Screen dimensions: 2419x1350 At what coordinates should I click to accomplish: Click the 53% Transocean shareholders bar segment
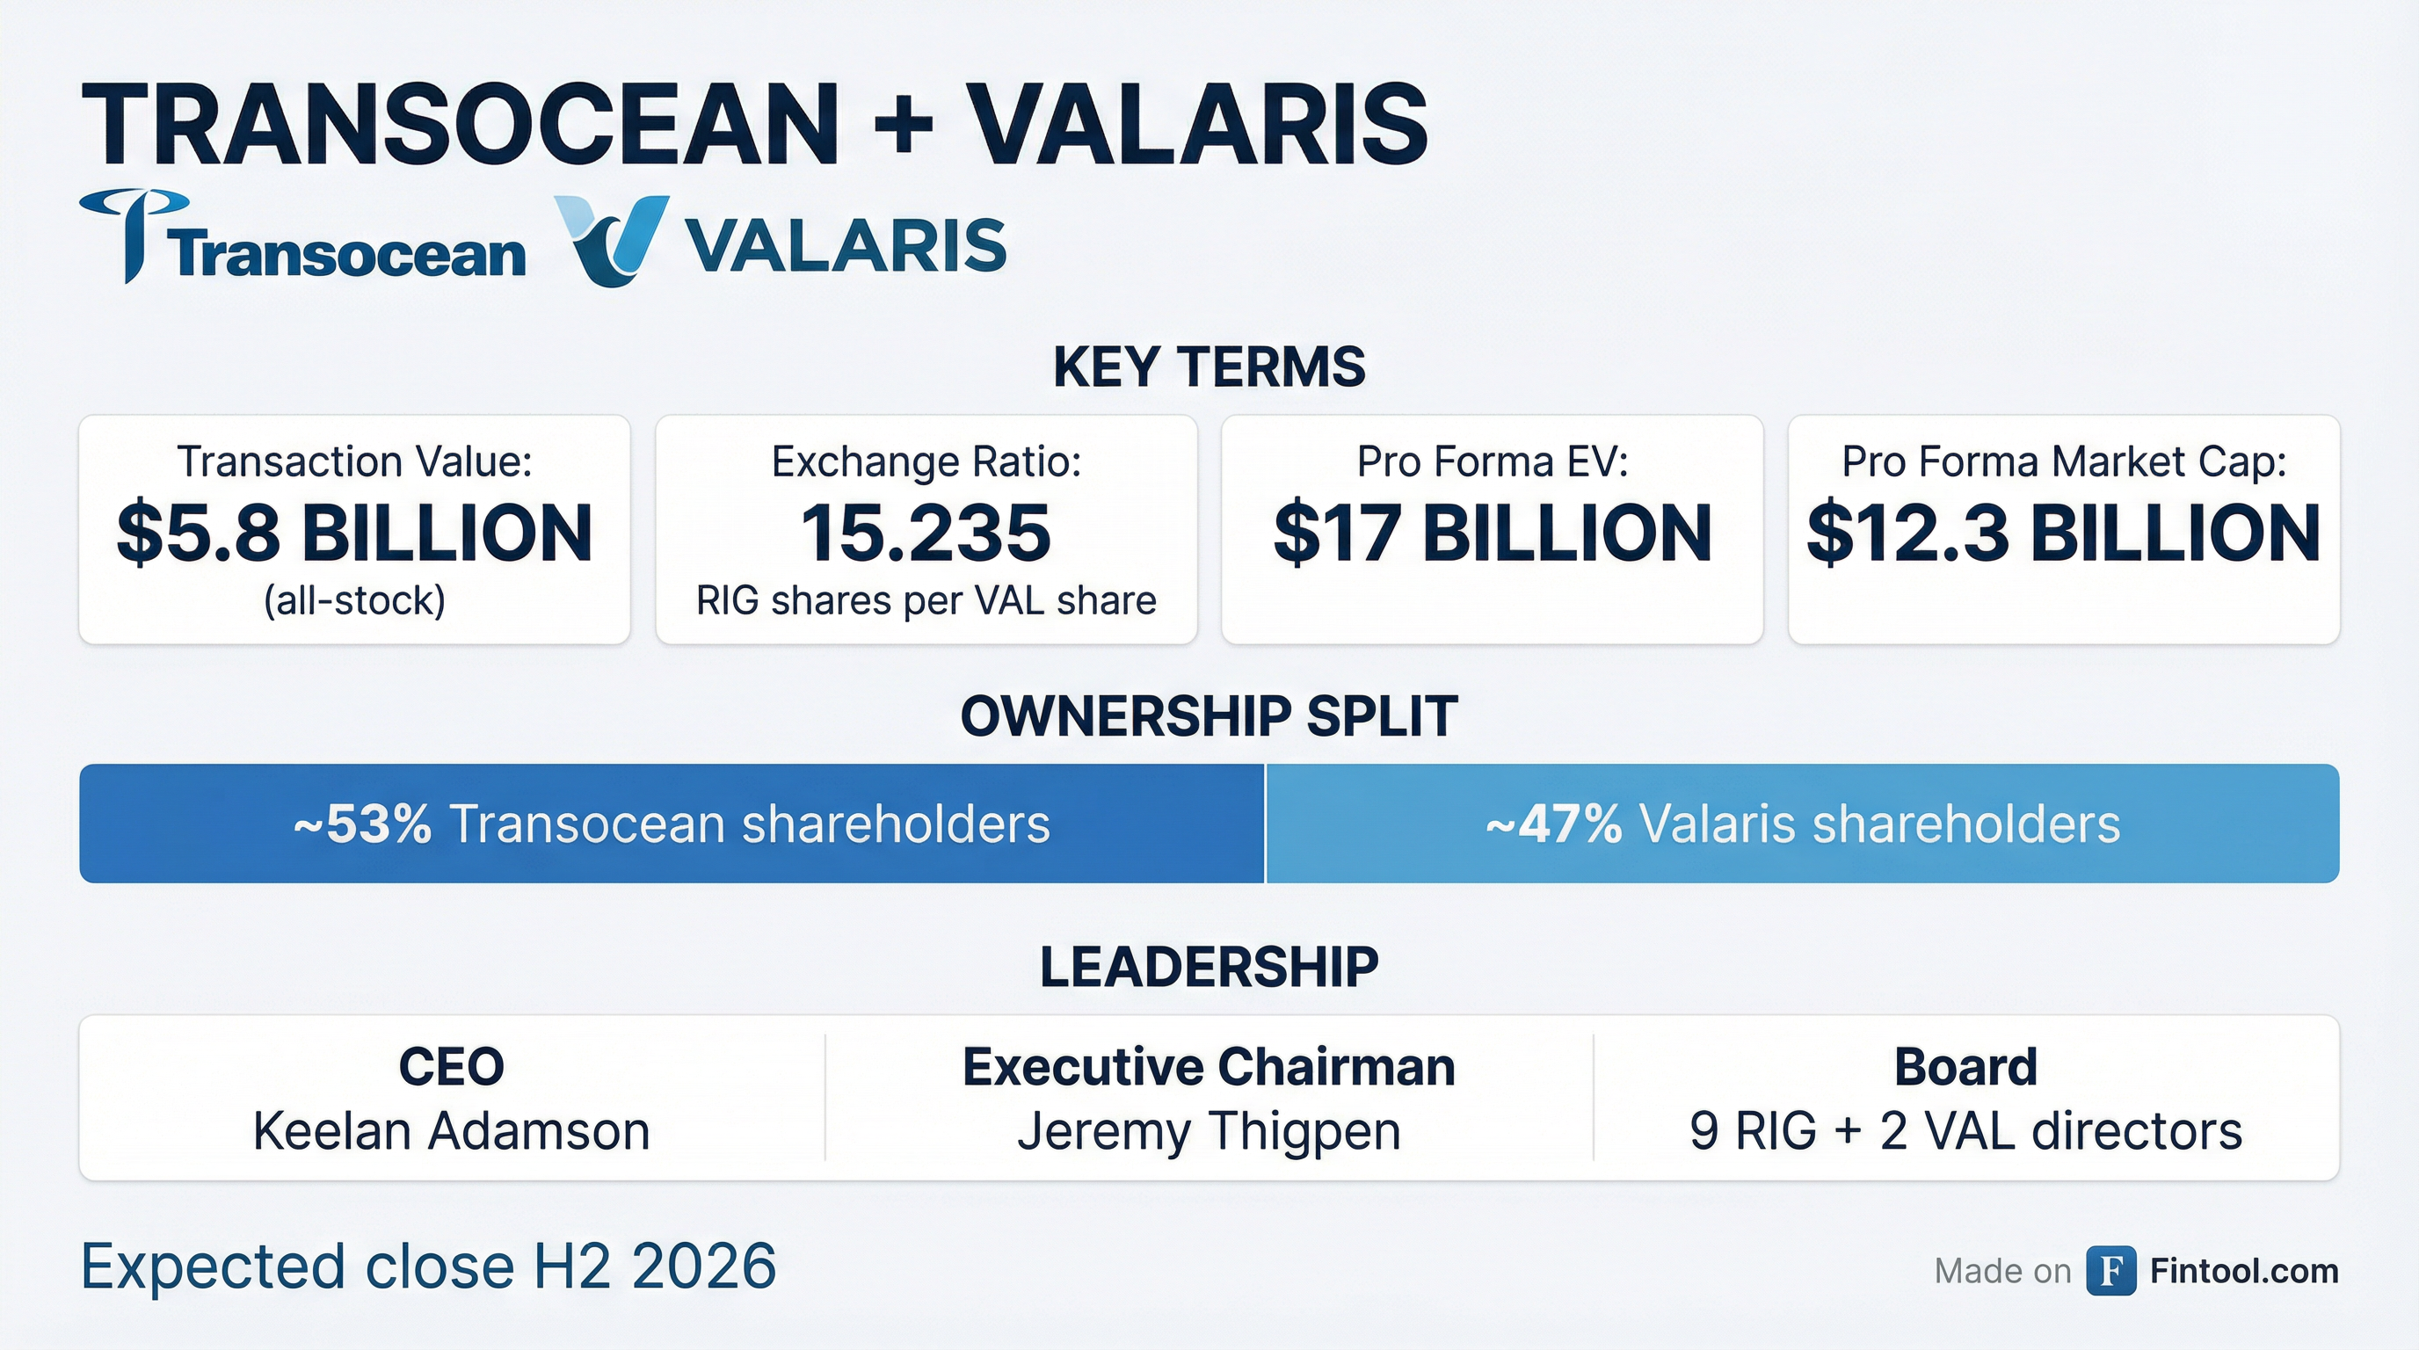672,824
